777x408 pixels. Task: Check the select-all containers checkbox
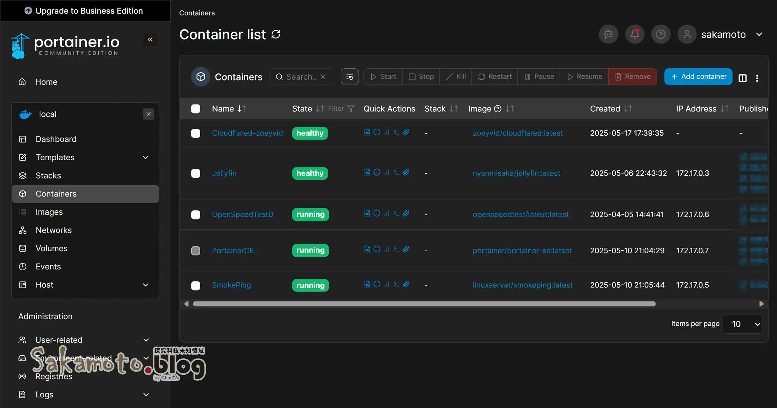pos(196,109)
